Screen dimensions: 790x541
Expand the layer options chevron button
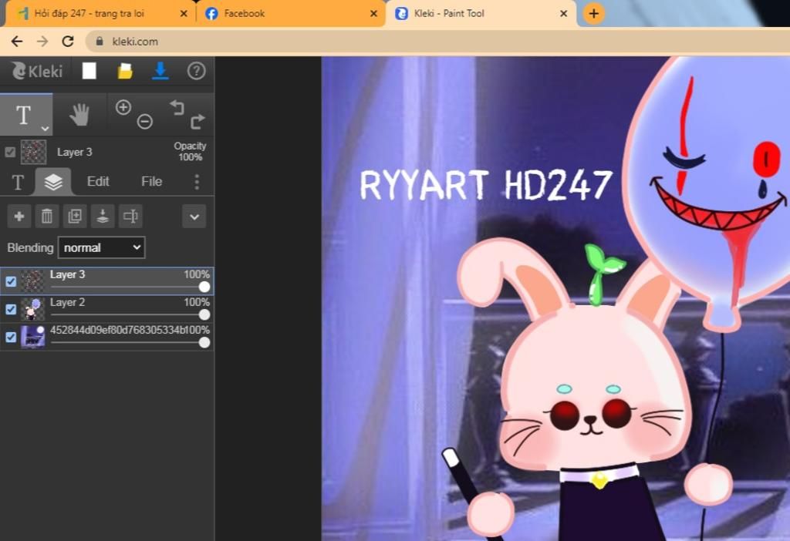pyautogui.click(x=194, y=217)
